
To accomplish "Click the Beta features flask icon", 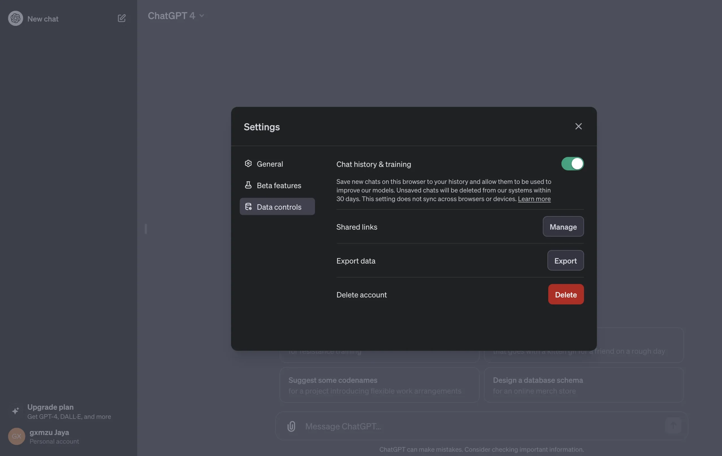I will [x=248, y=185].
